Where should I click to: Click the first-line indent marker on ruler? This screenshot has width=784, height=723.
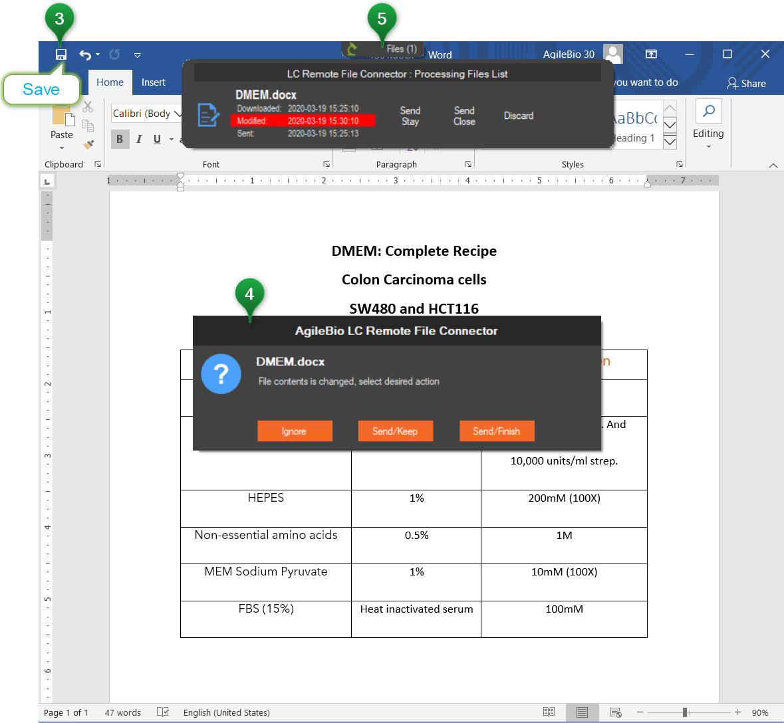coord(180,176)
